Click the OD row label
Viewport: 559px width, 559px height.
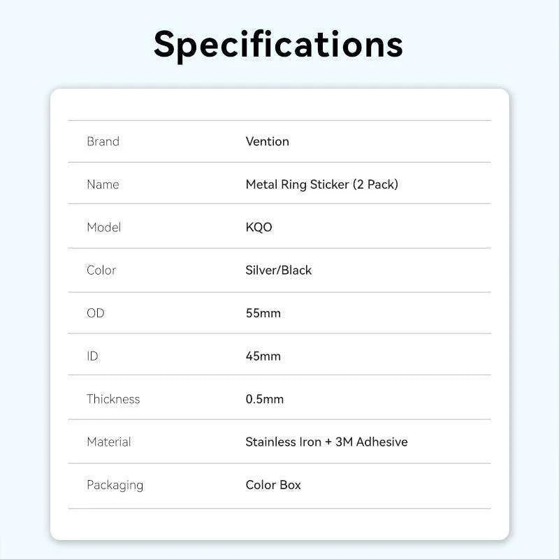tap(96, 313)
